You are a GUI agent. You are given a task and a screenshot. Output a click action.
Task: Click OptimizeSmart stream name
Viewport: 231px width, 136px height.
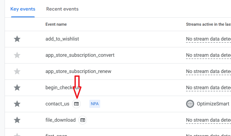pos(213,104)
